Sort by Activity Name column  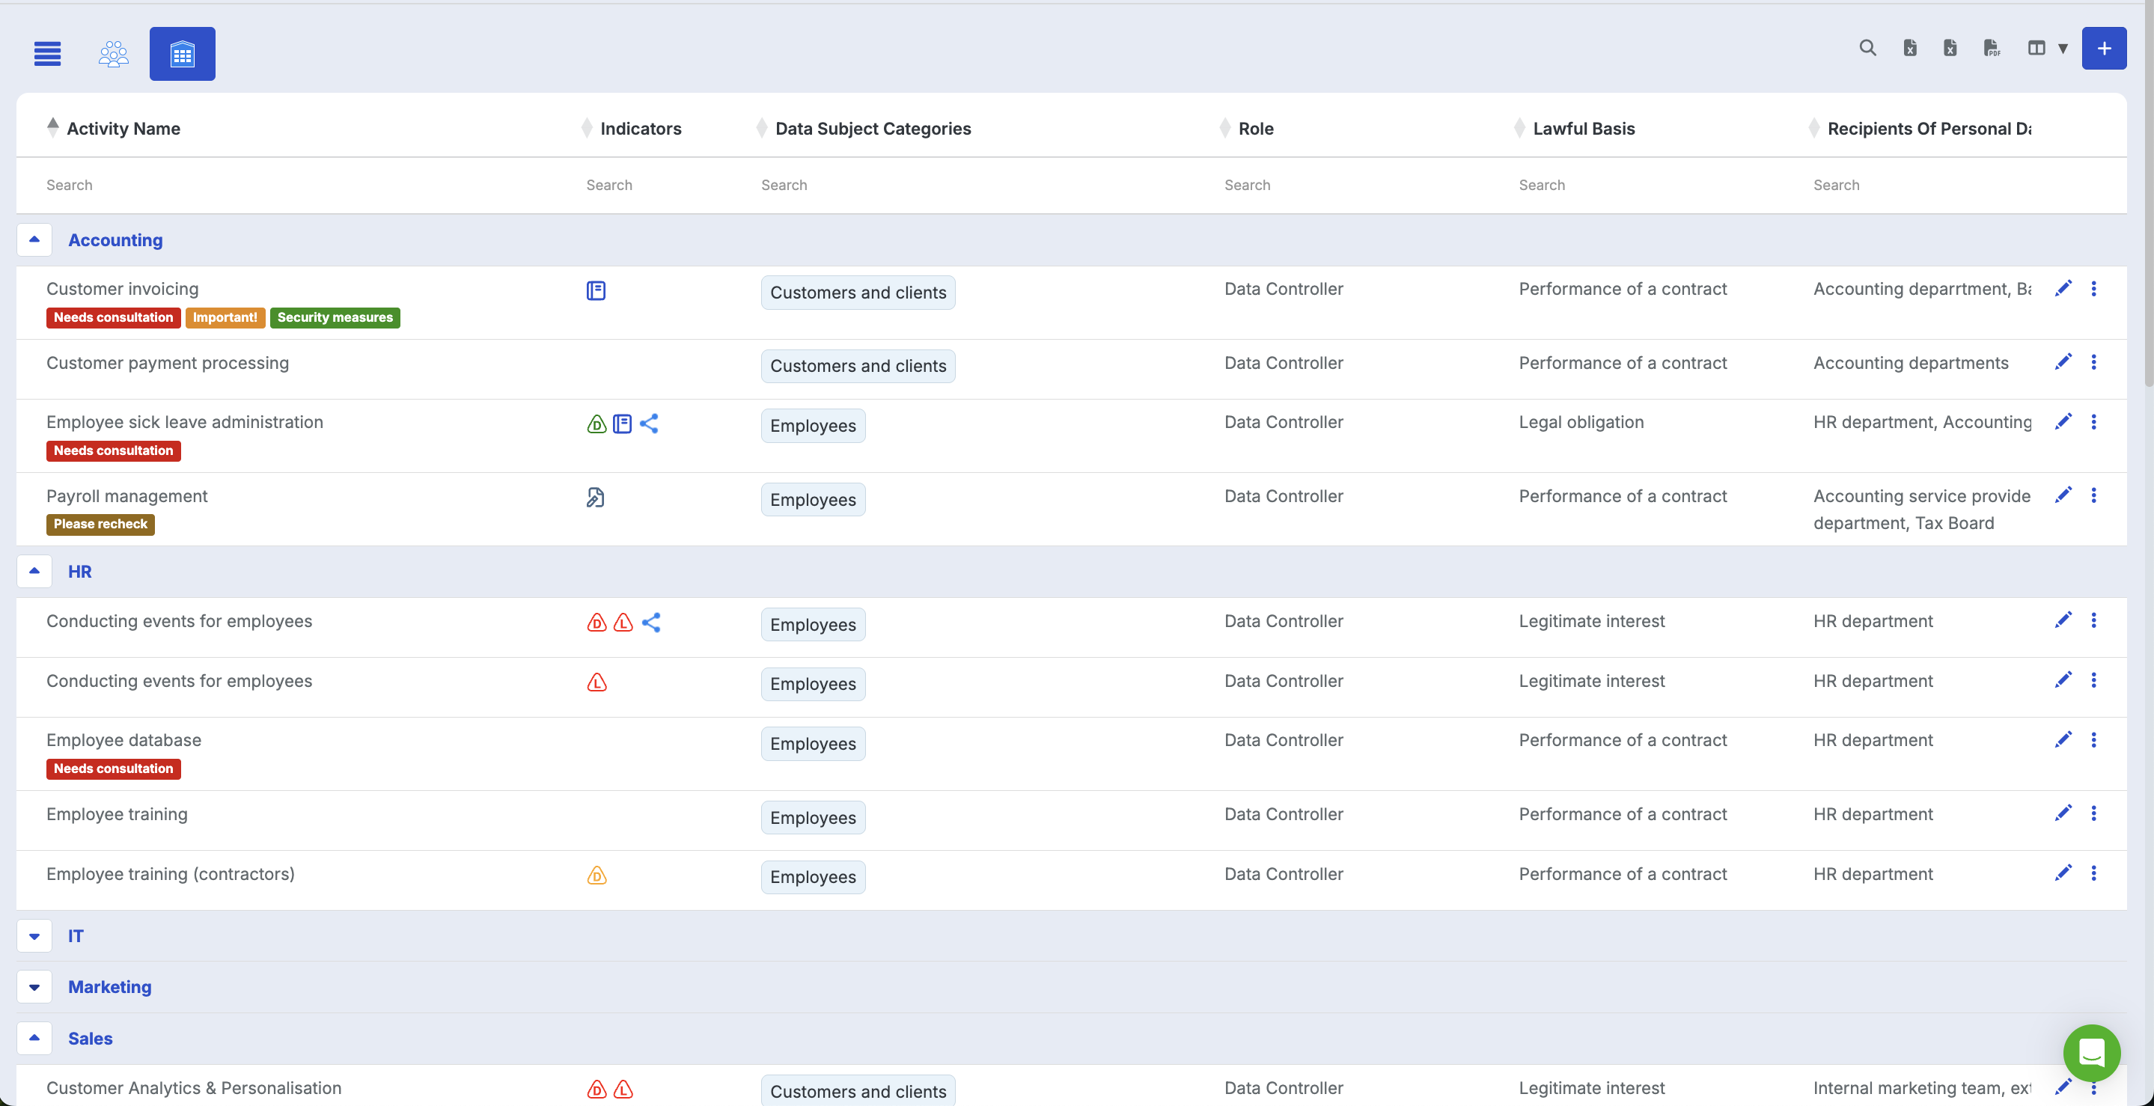coord(114,128)
